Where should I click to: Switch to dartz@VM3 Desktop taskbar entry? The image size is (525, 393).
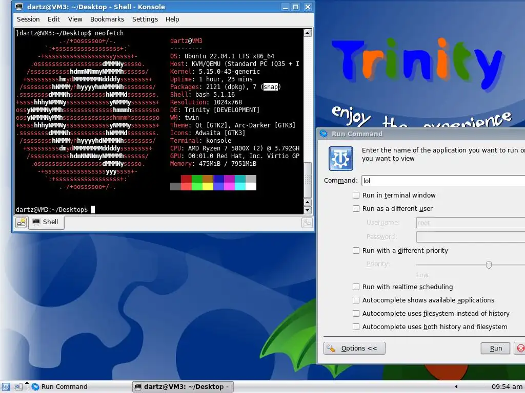click(x=183, y=387)
